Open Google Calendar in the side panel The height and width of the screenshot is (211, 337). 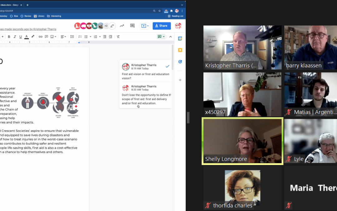tap(180, 38)
